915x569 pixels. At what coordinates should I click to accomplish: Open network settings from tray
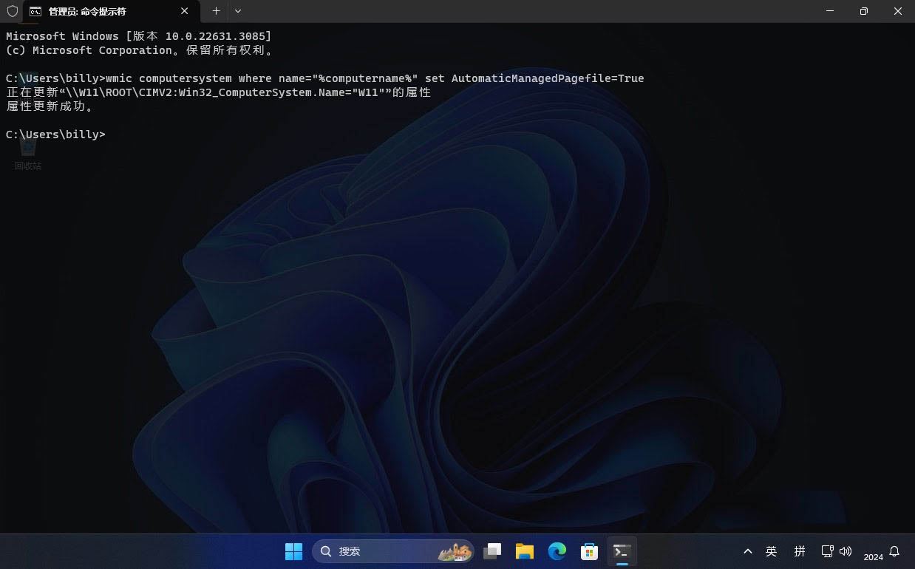pos(827,551)
